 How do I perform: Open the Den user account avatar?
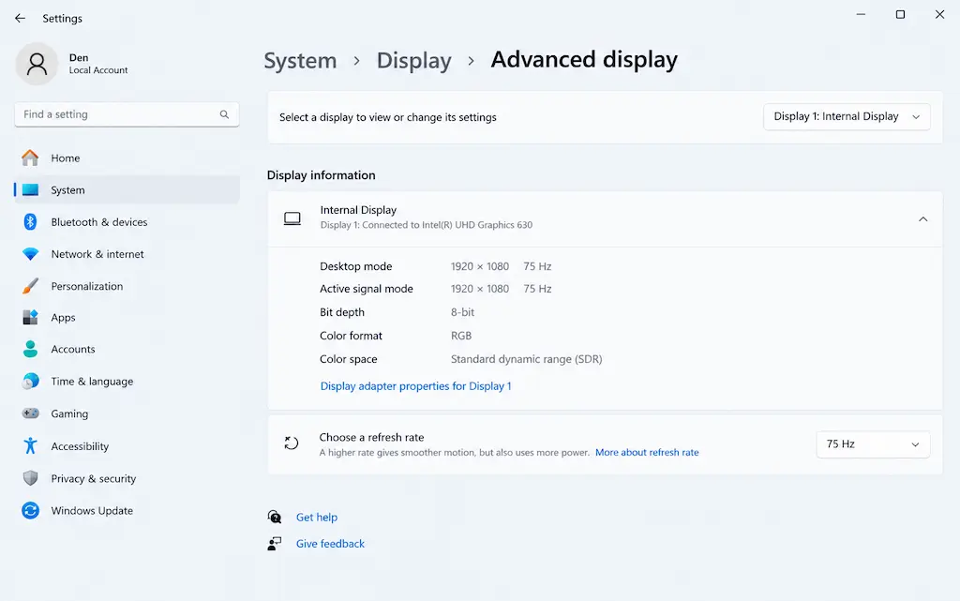[37, 64]
